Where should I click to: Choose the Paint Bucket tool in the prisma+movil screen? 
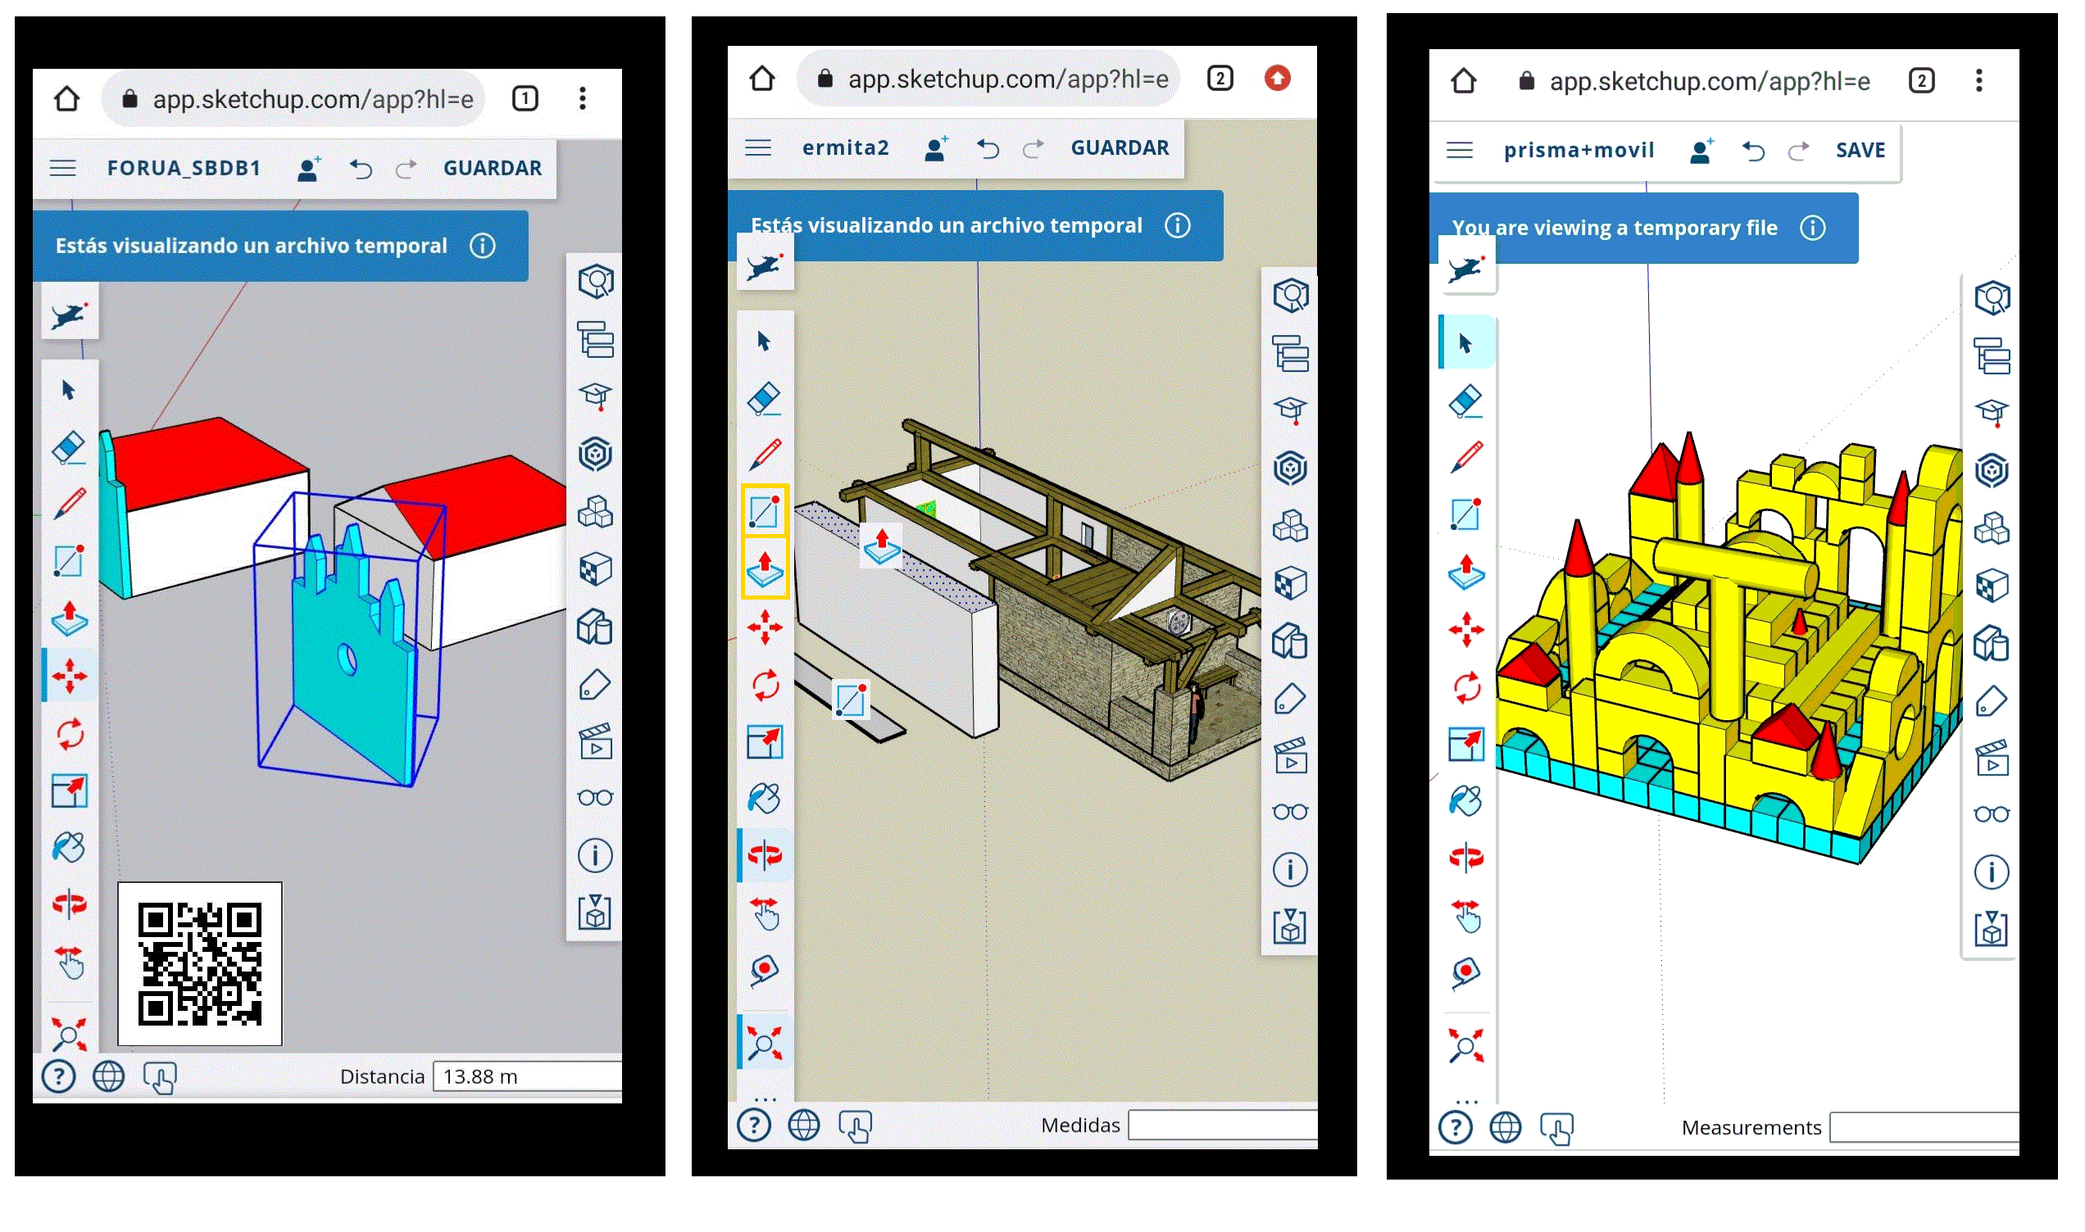(1467, 802)
